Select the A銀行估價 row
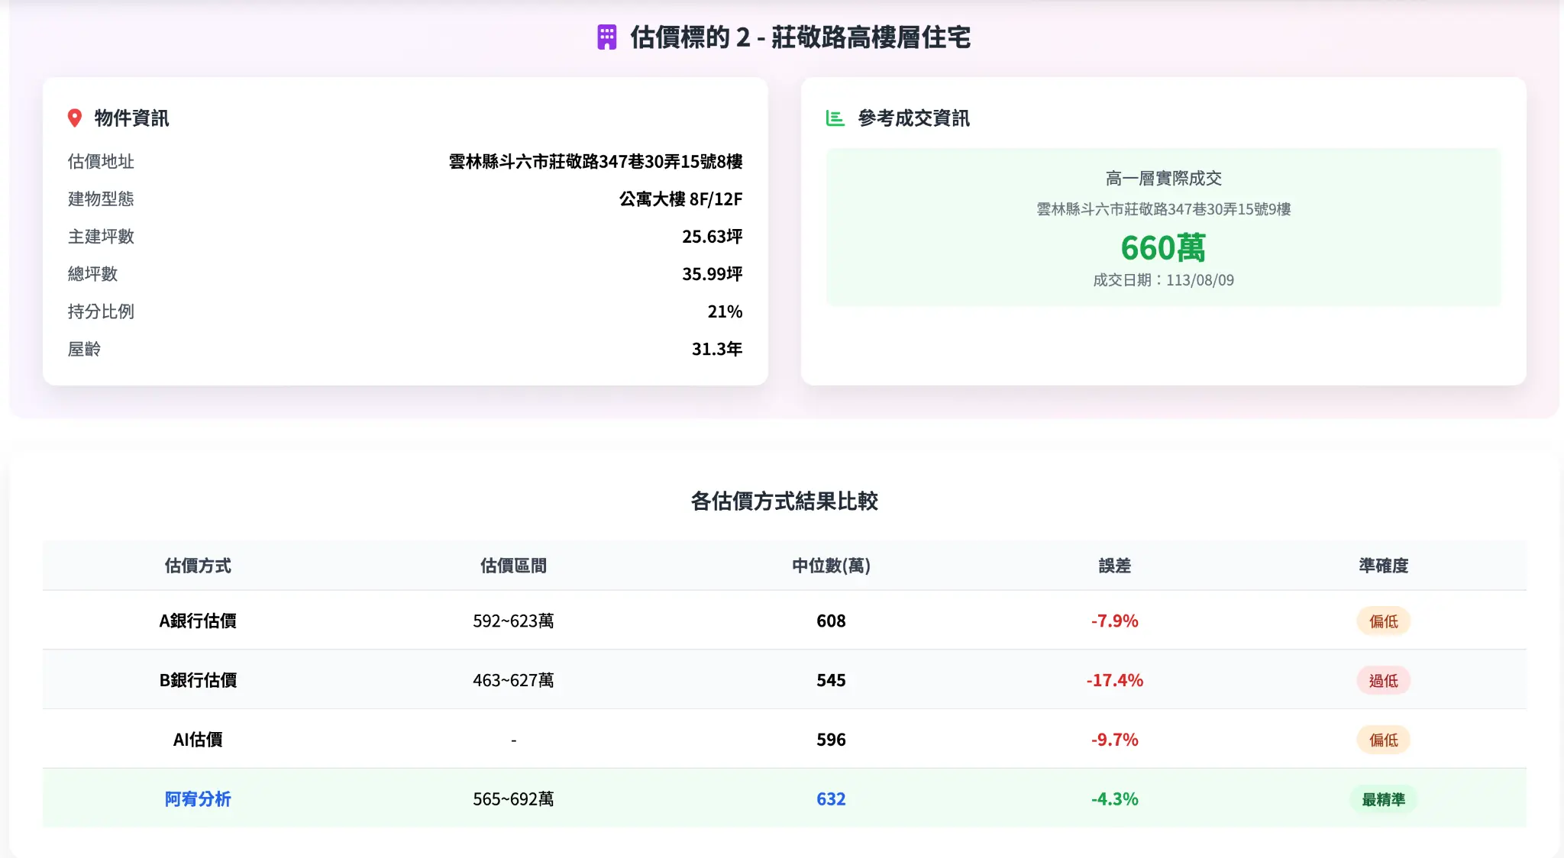The image size is (1564, 858). (x=198, y=621)
